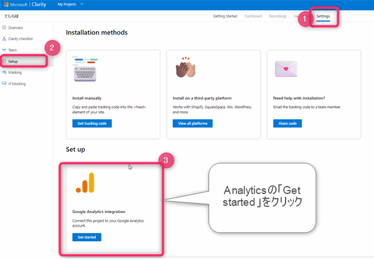
Task: Switch to the Getting Started tab
Action: click(225, 16)
